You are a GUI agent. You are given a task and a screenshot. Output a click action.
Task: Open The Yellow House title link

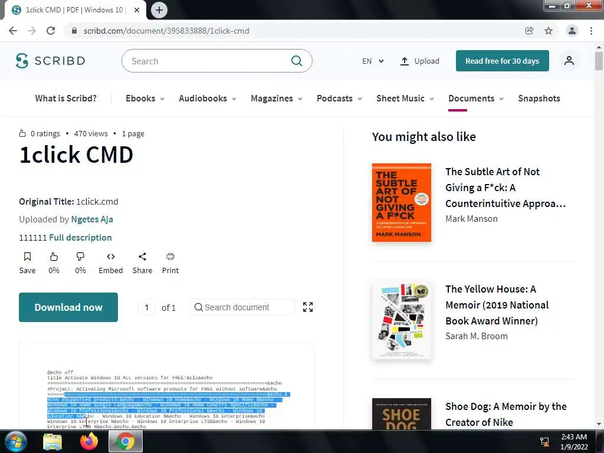(x=497, y=305)
